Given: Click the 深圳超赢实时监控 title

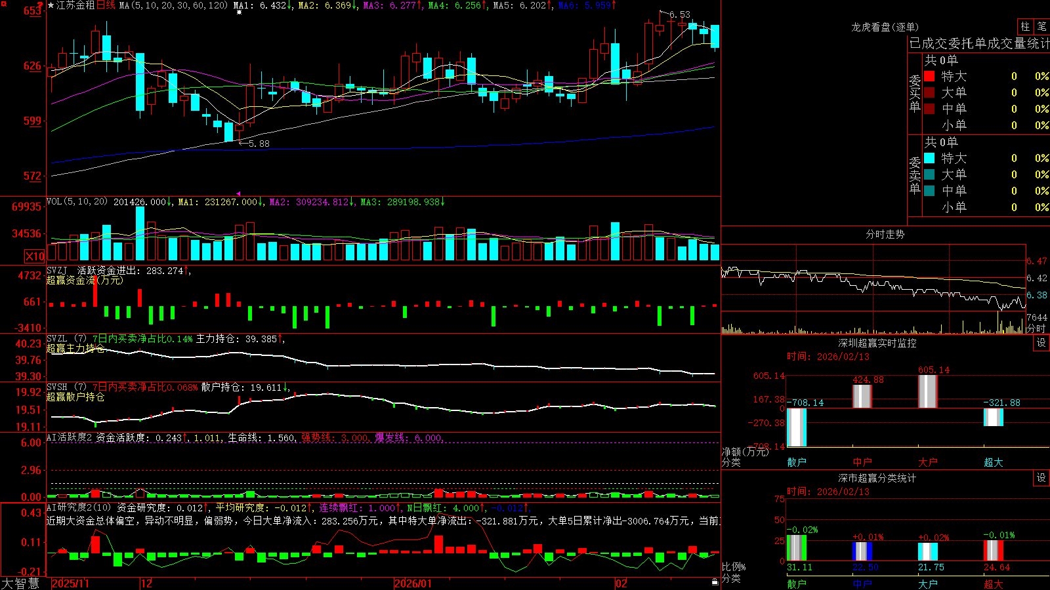Looking at the screenshot, I should tap(877, 343).
